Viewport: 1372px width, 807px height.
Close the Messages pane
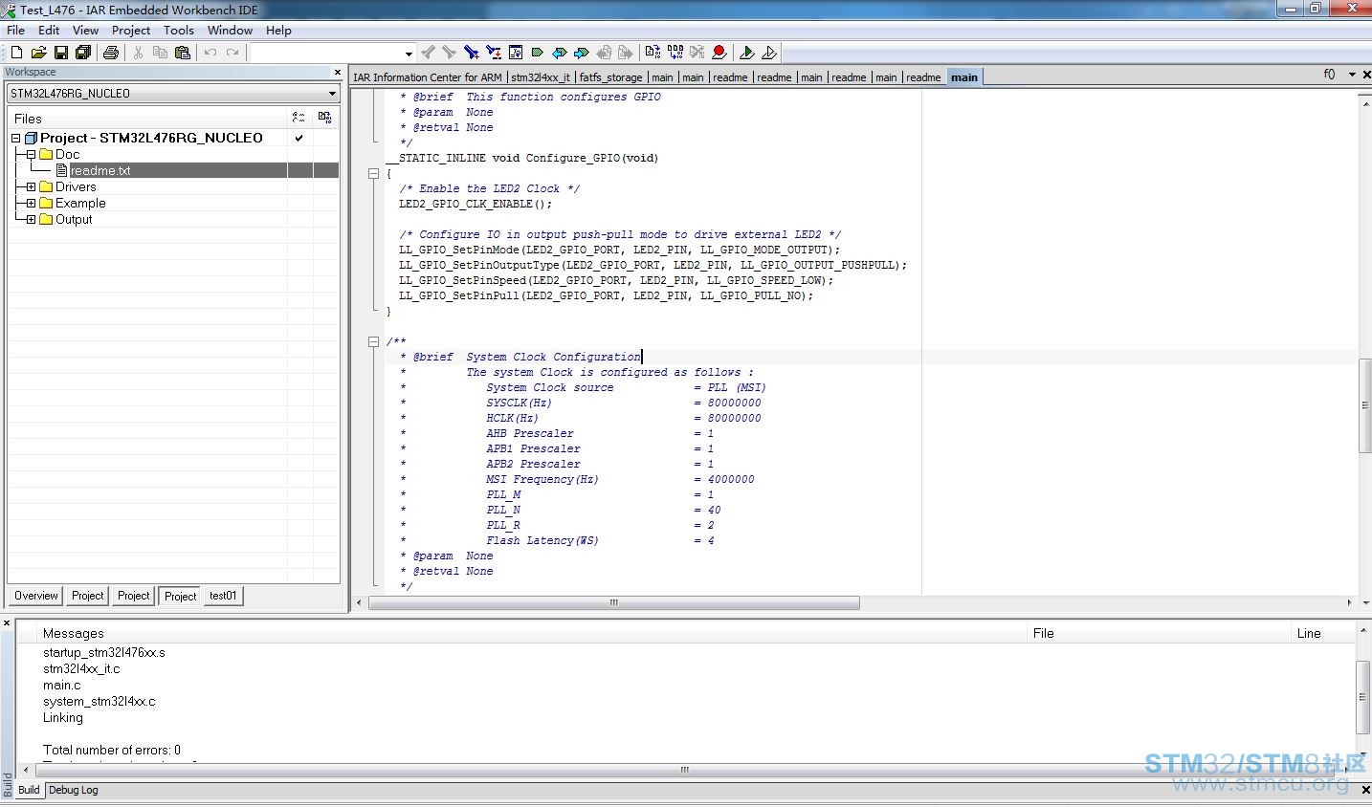pos(7,623)
